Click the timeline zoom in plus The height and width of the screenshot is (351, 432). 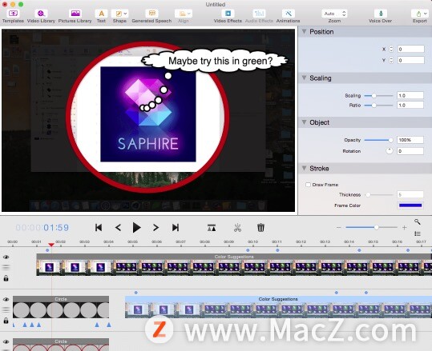[x=404, y=227]
